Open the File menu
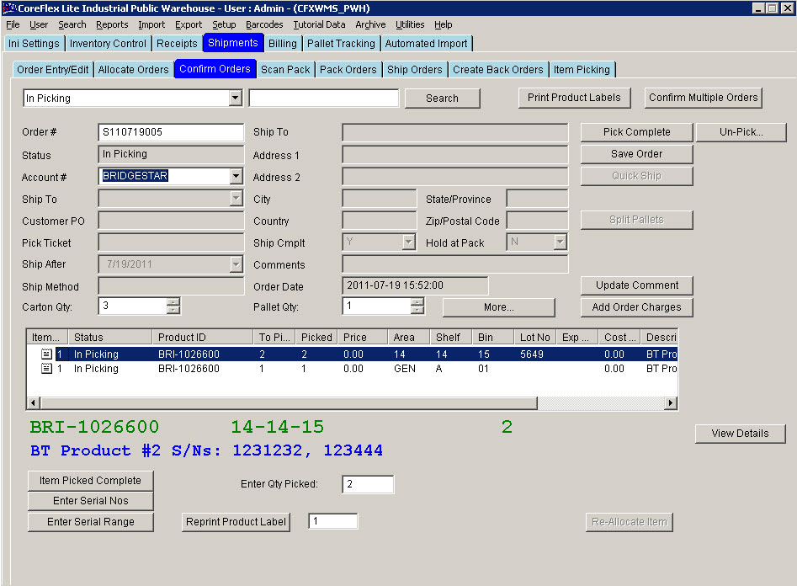 [x=13, y=24]
